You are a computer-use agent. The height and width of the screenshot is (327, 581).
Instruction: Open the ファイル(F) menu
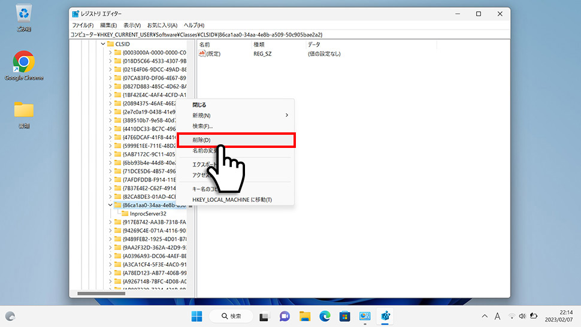tap(83, 25)
